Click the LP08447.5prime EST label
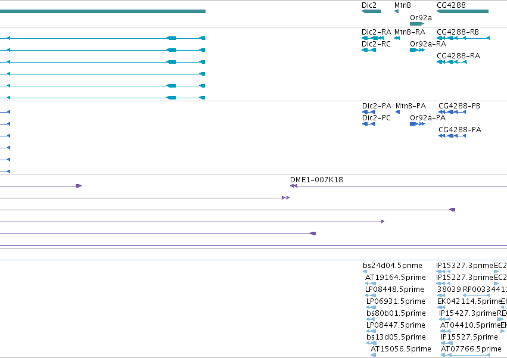Screen dimensions: 507x358 click(x=396, y=325)
